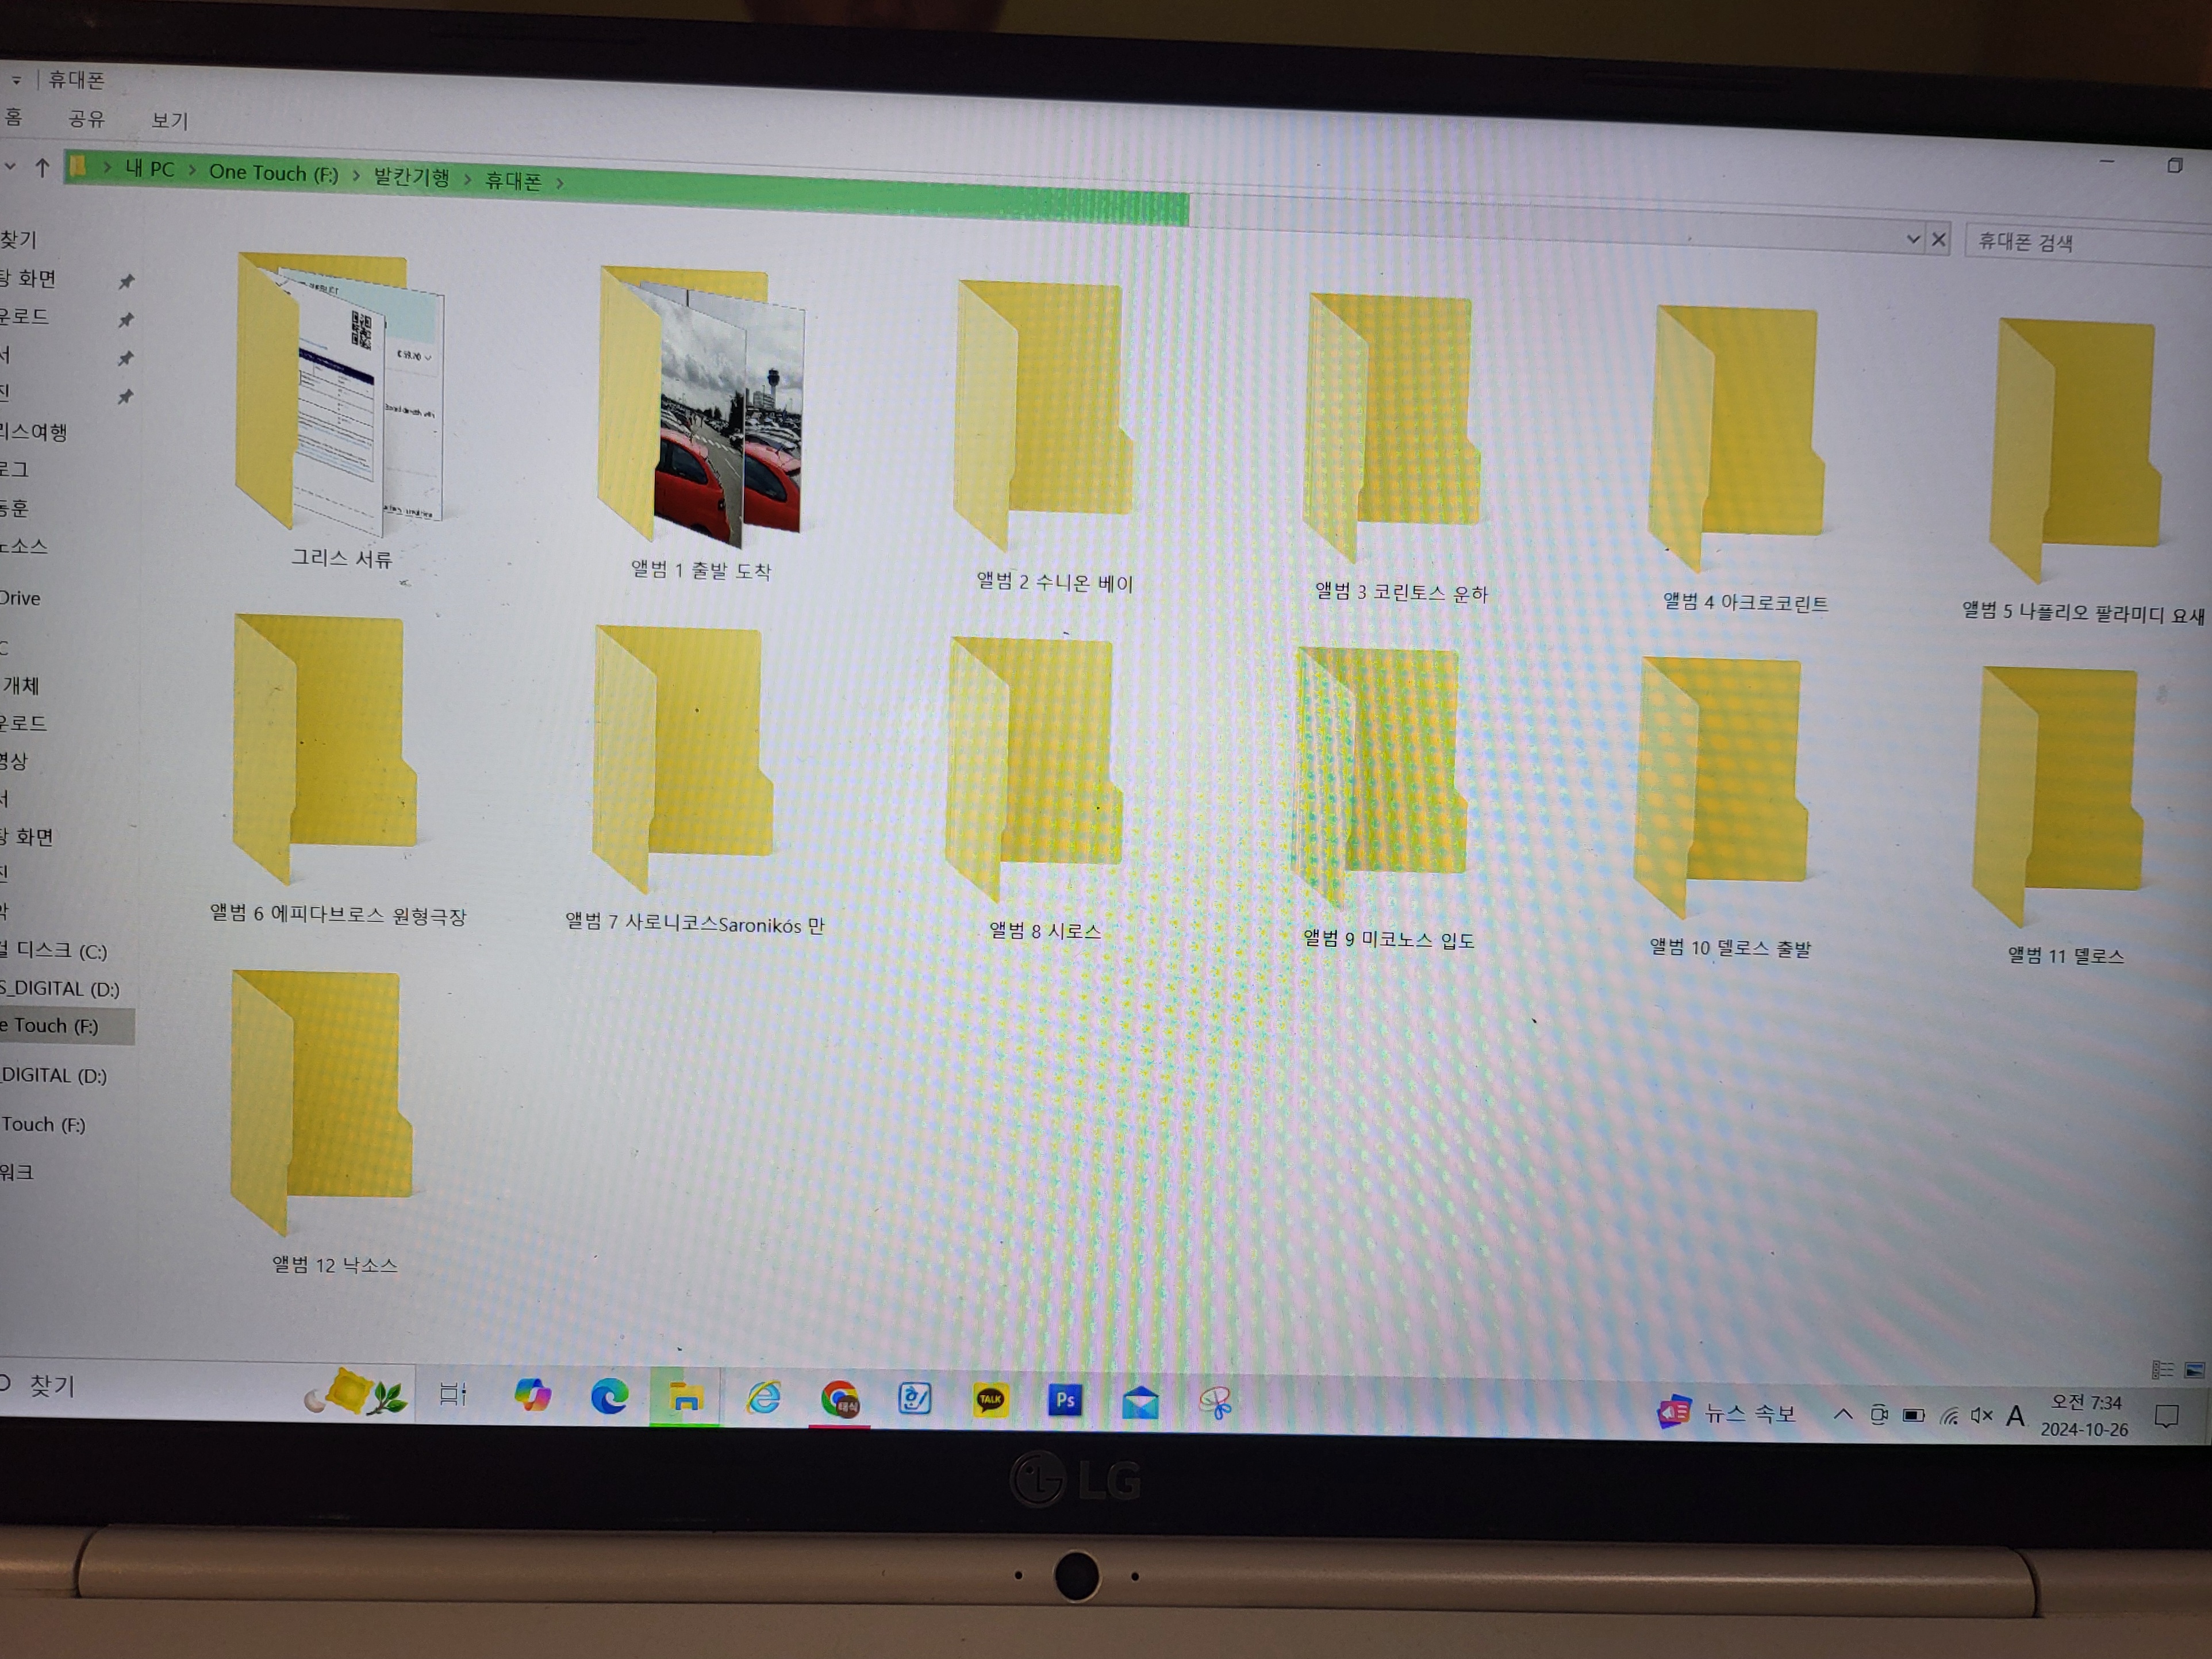The height and width of the screenshot is (1659, 2212).
Task: Click the Internet Explorer taskbar icon
Action: tap(764, 1397)
